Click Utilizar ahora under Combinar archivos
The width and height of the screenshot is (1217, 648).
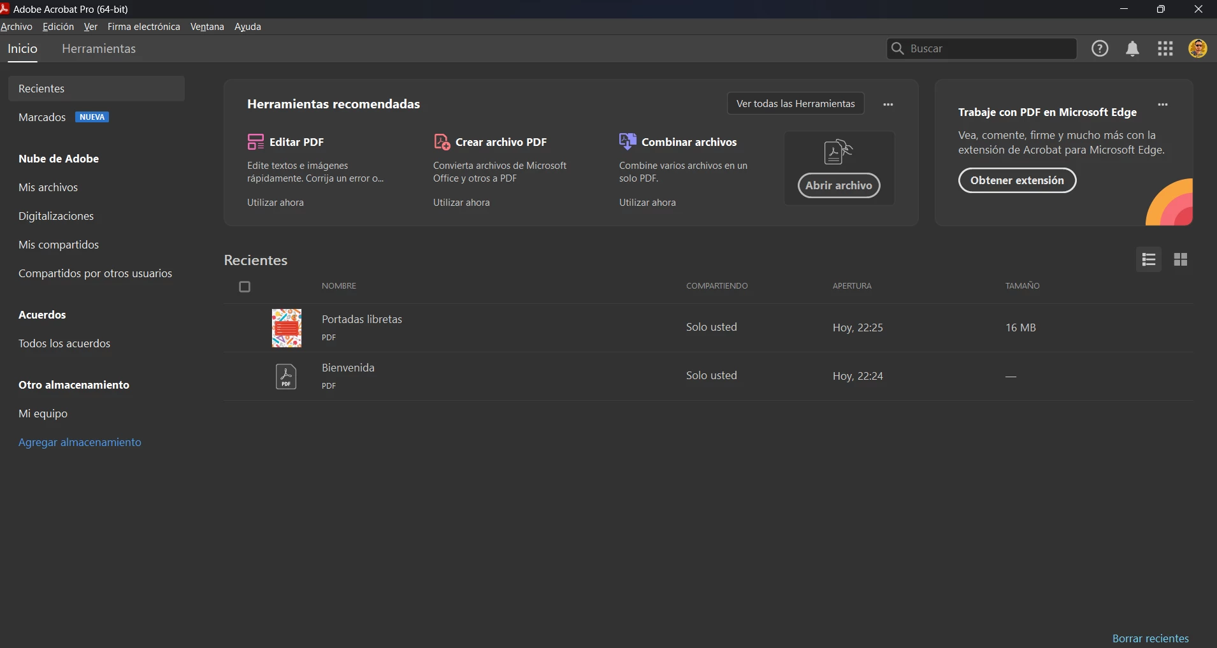tap(647, 203)
